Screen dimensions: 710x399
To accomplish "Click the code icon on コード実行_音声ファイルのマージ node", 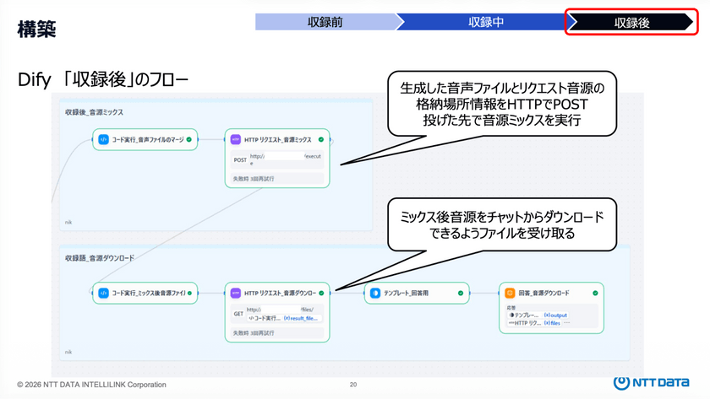I will [103, 140].
